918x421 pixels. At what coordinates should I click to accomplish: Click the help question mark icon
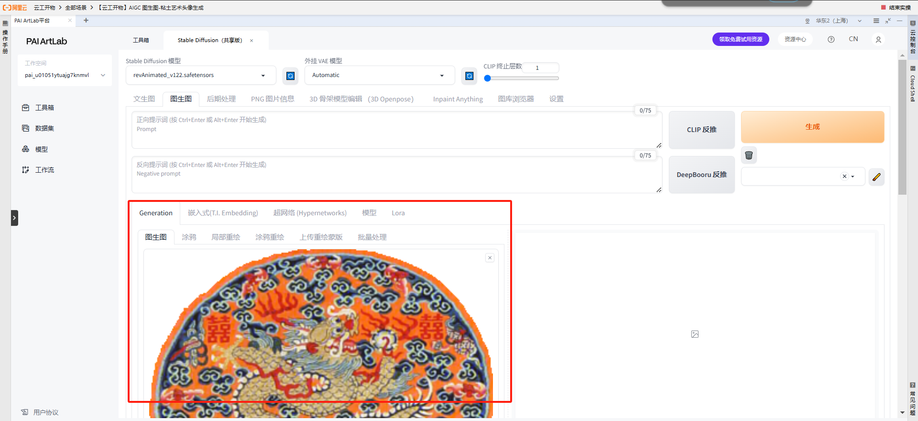[831, 40]
